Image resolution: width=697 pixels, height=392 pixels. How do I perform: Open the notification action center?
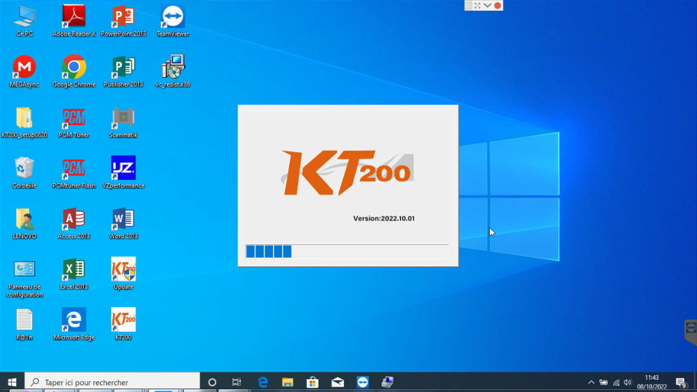(681, 382)
